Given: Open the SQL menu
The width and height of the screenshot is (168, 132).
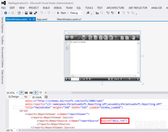Looking at the screenshot, I should pos(79,8).
